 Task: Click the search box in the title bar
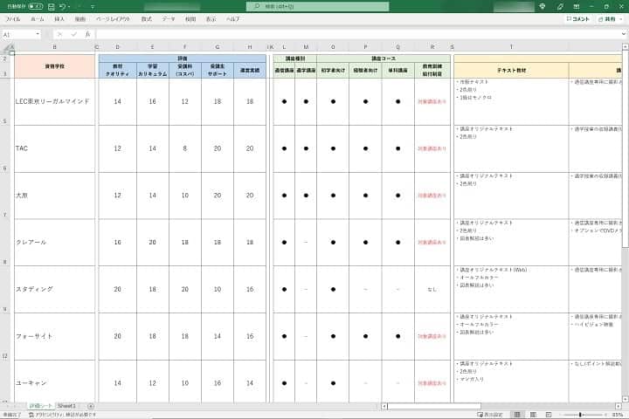coord(317,6)
